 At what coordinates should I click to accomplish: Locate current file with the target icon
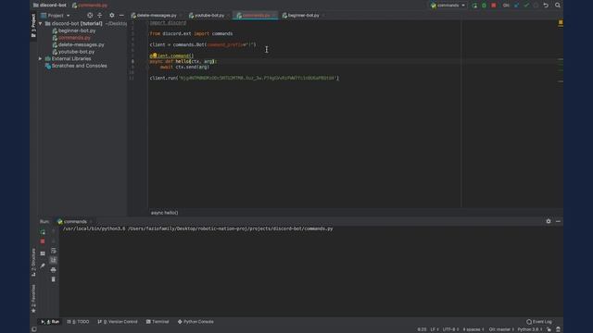(90, 16)
